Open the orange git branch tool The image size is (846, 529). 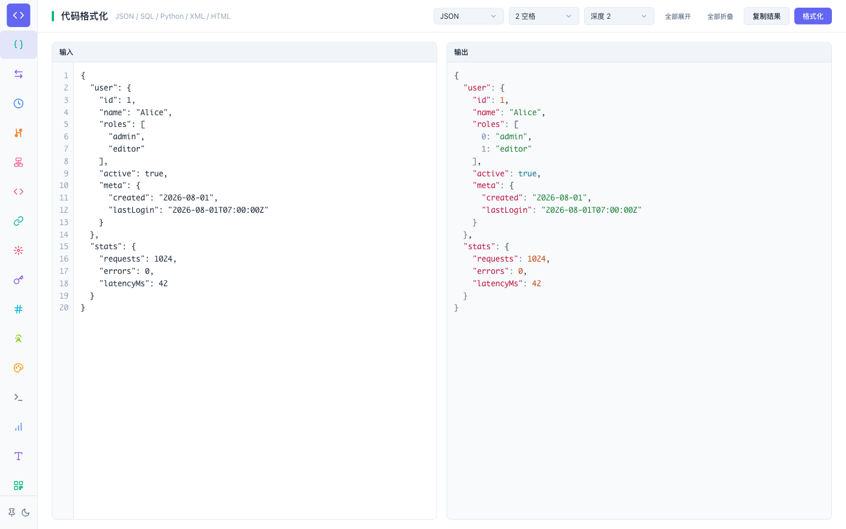18,133
